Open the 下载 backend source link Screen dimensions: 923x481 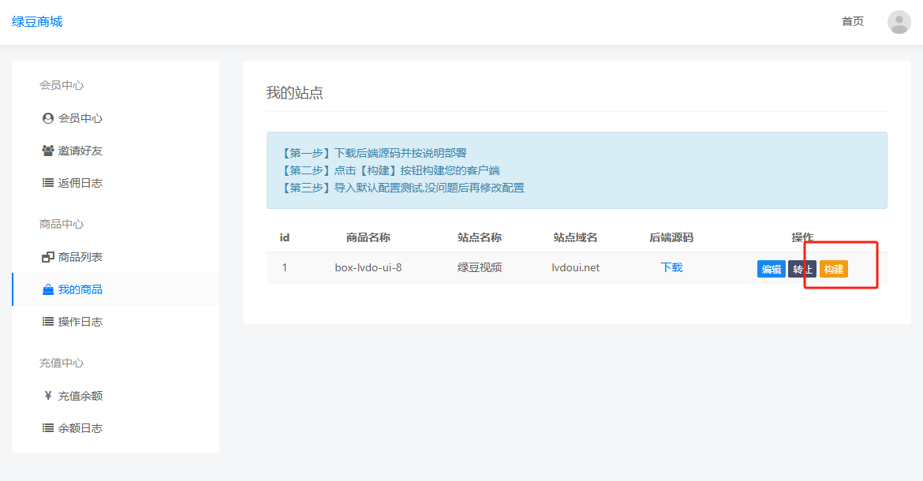pyautogui.click(x=670, y=267)
